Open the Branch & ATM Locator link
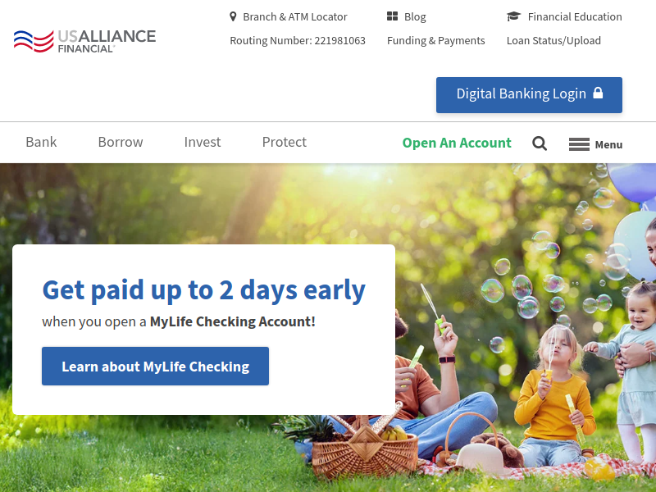This screenshot has height=492, width=656. [295, 16]
